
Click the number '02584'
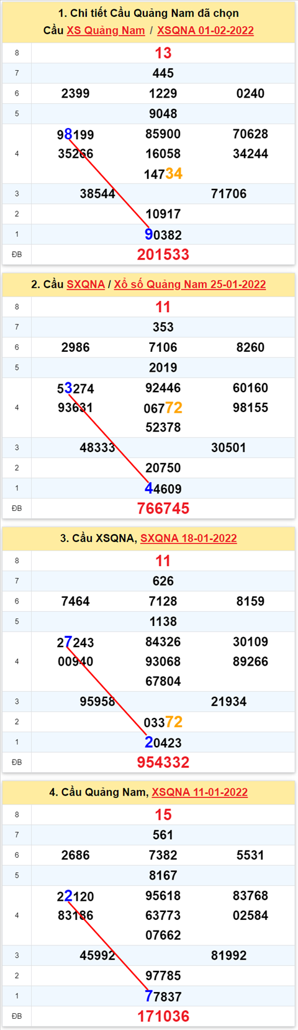pyautogui.click(x=251, y=916)
